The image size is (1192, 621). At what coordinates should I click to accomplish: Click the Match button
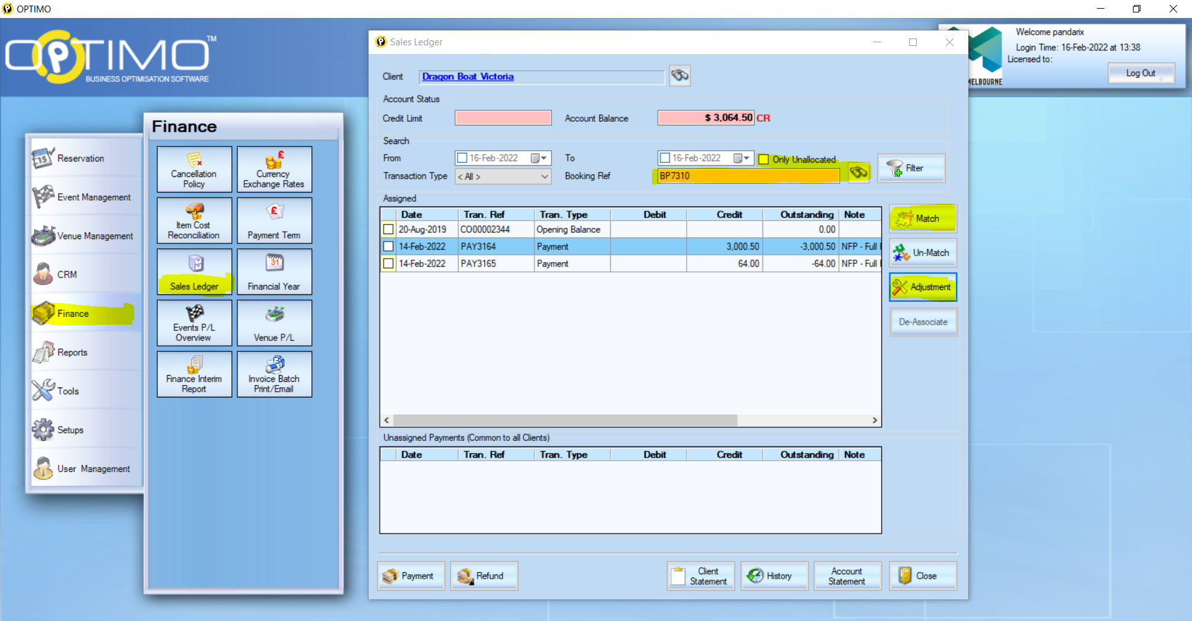click(x=923, y=219)
